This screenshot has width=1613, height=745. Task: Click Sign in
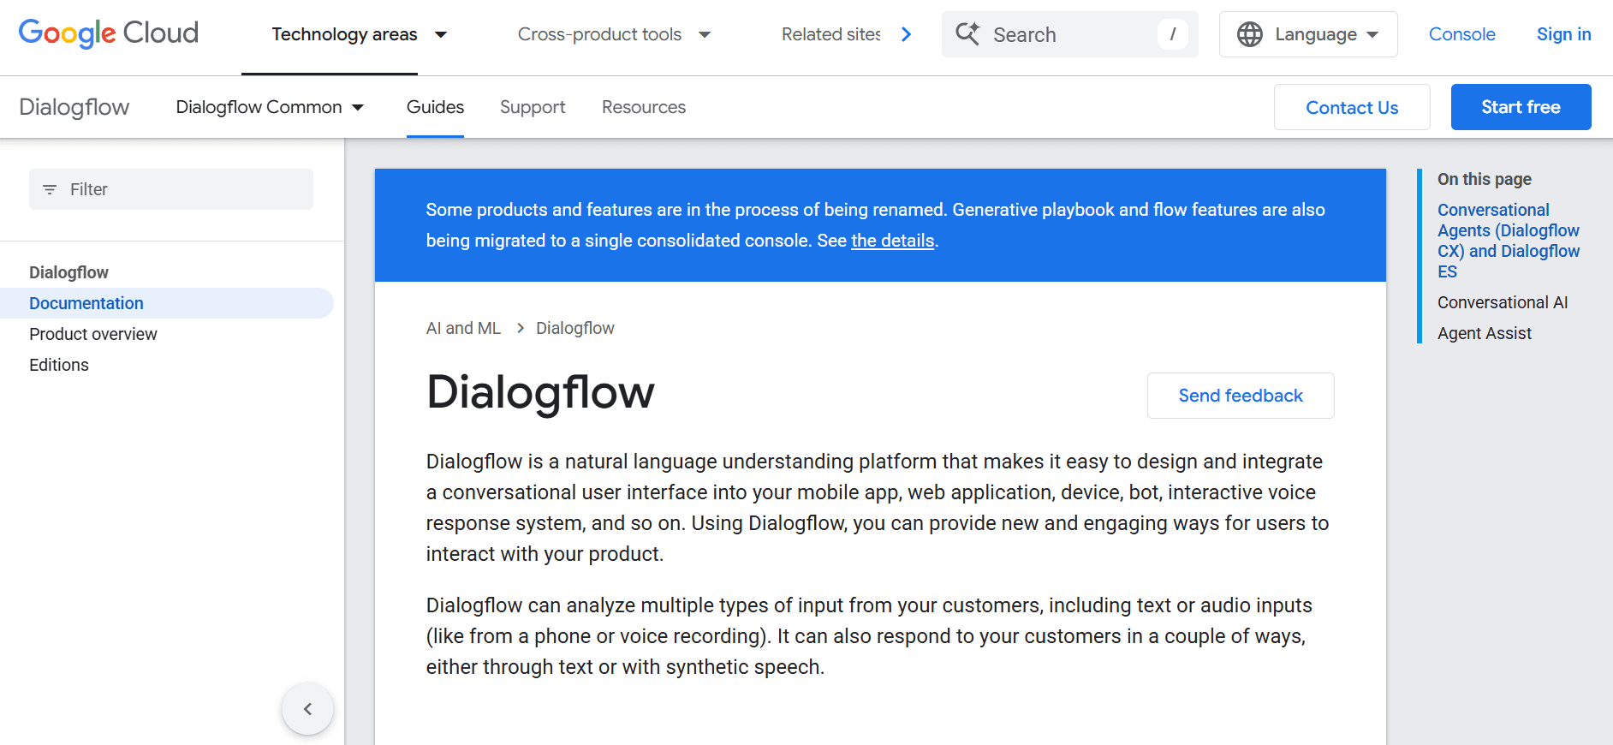[x=1563, y=34]
